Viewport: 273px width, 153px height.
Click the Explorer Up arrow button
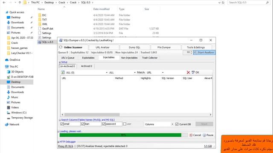click(20, 3)
